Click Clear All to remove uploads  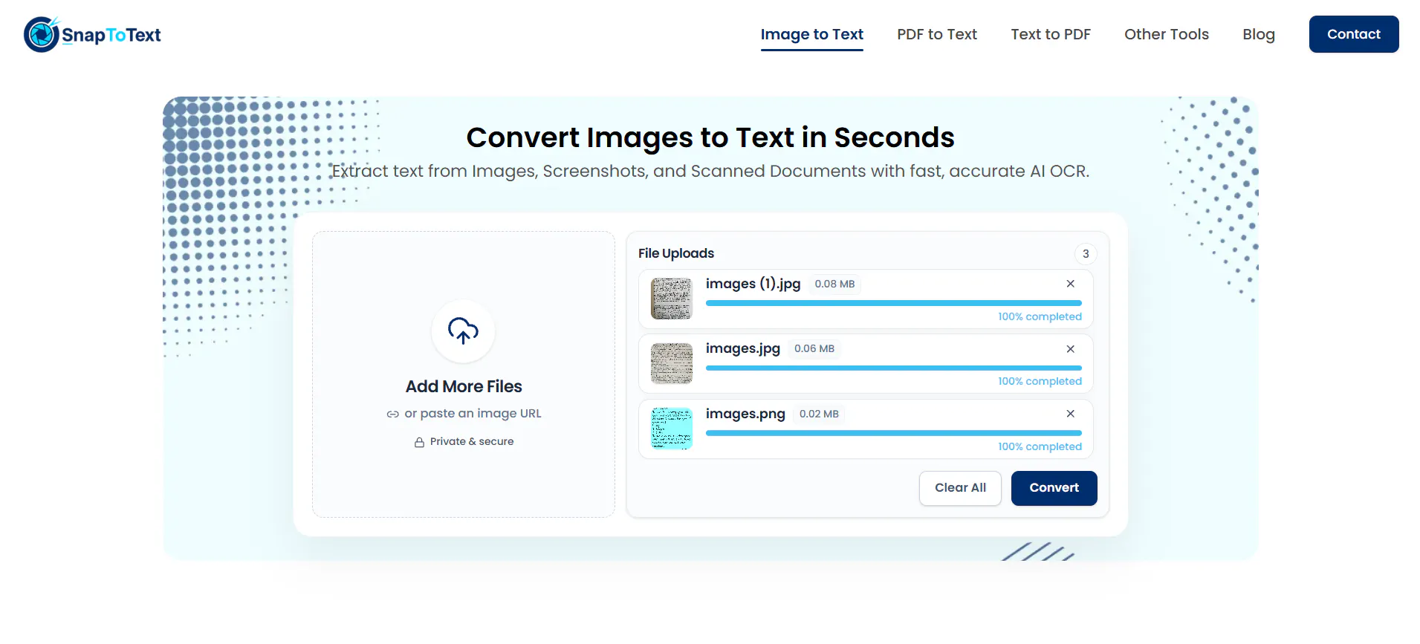960,488
